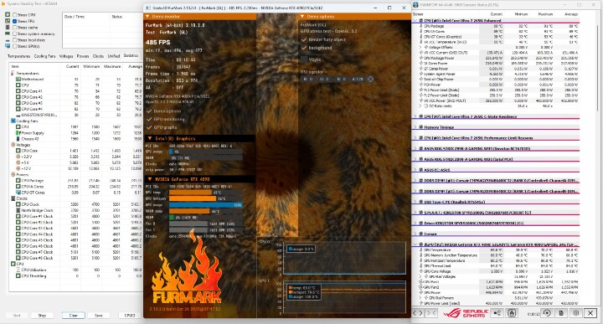Click HWiNFO reset clock icon
The height and width of the screenshot is (324, 603).
tap(547, 313)
